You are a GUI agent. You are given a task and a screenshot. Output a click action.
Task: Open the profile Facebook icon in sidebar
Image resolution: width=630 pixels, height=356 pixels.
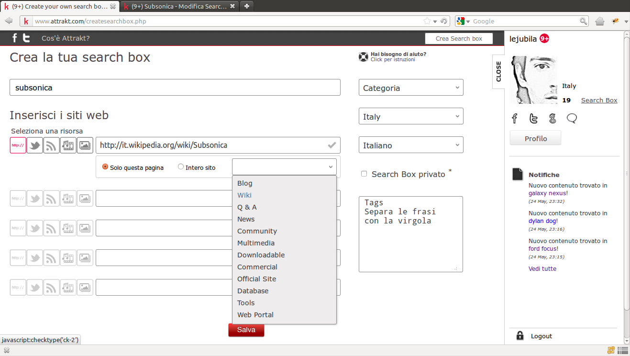[x=515, y=118]
